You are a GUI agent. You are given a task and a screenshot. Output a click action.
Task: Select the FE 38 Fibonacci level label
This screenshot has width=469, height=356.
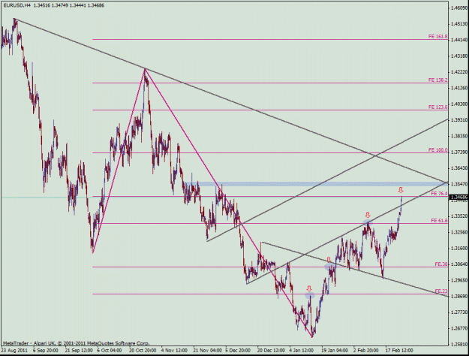(x=441, y=264)
